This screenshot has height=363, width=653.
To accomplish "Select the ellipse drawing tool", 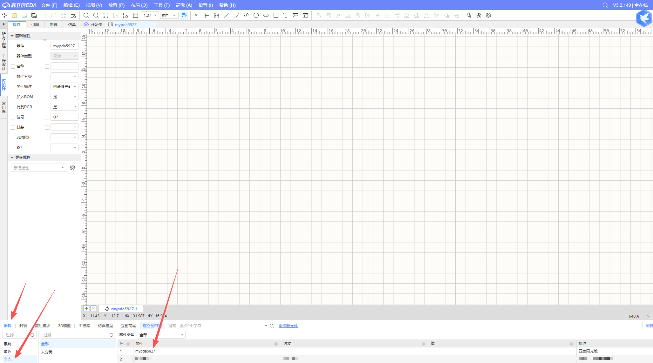I will point(266,15).
